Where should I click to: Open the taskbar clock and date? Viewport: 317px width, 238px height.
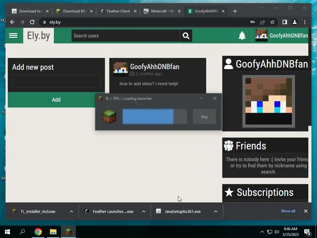290,232
